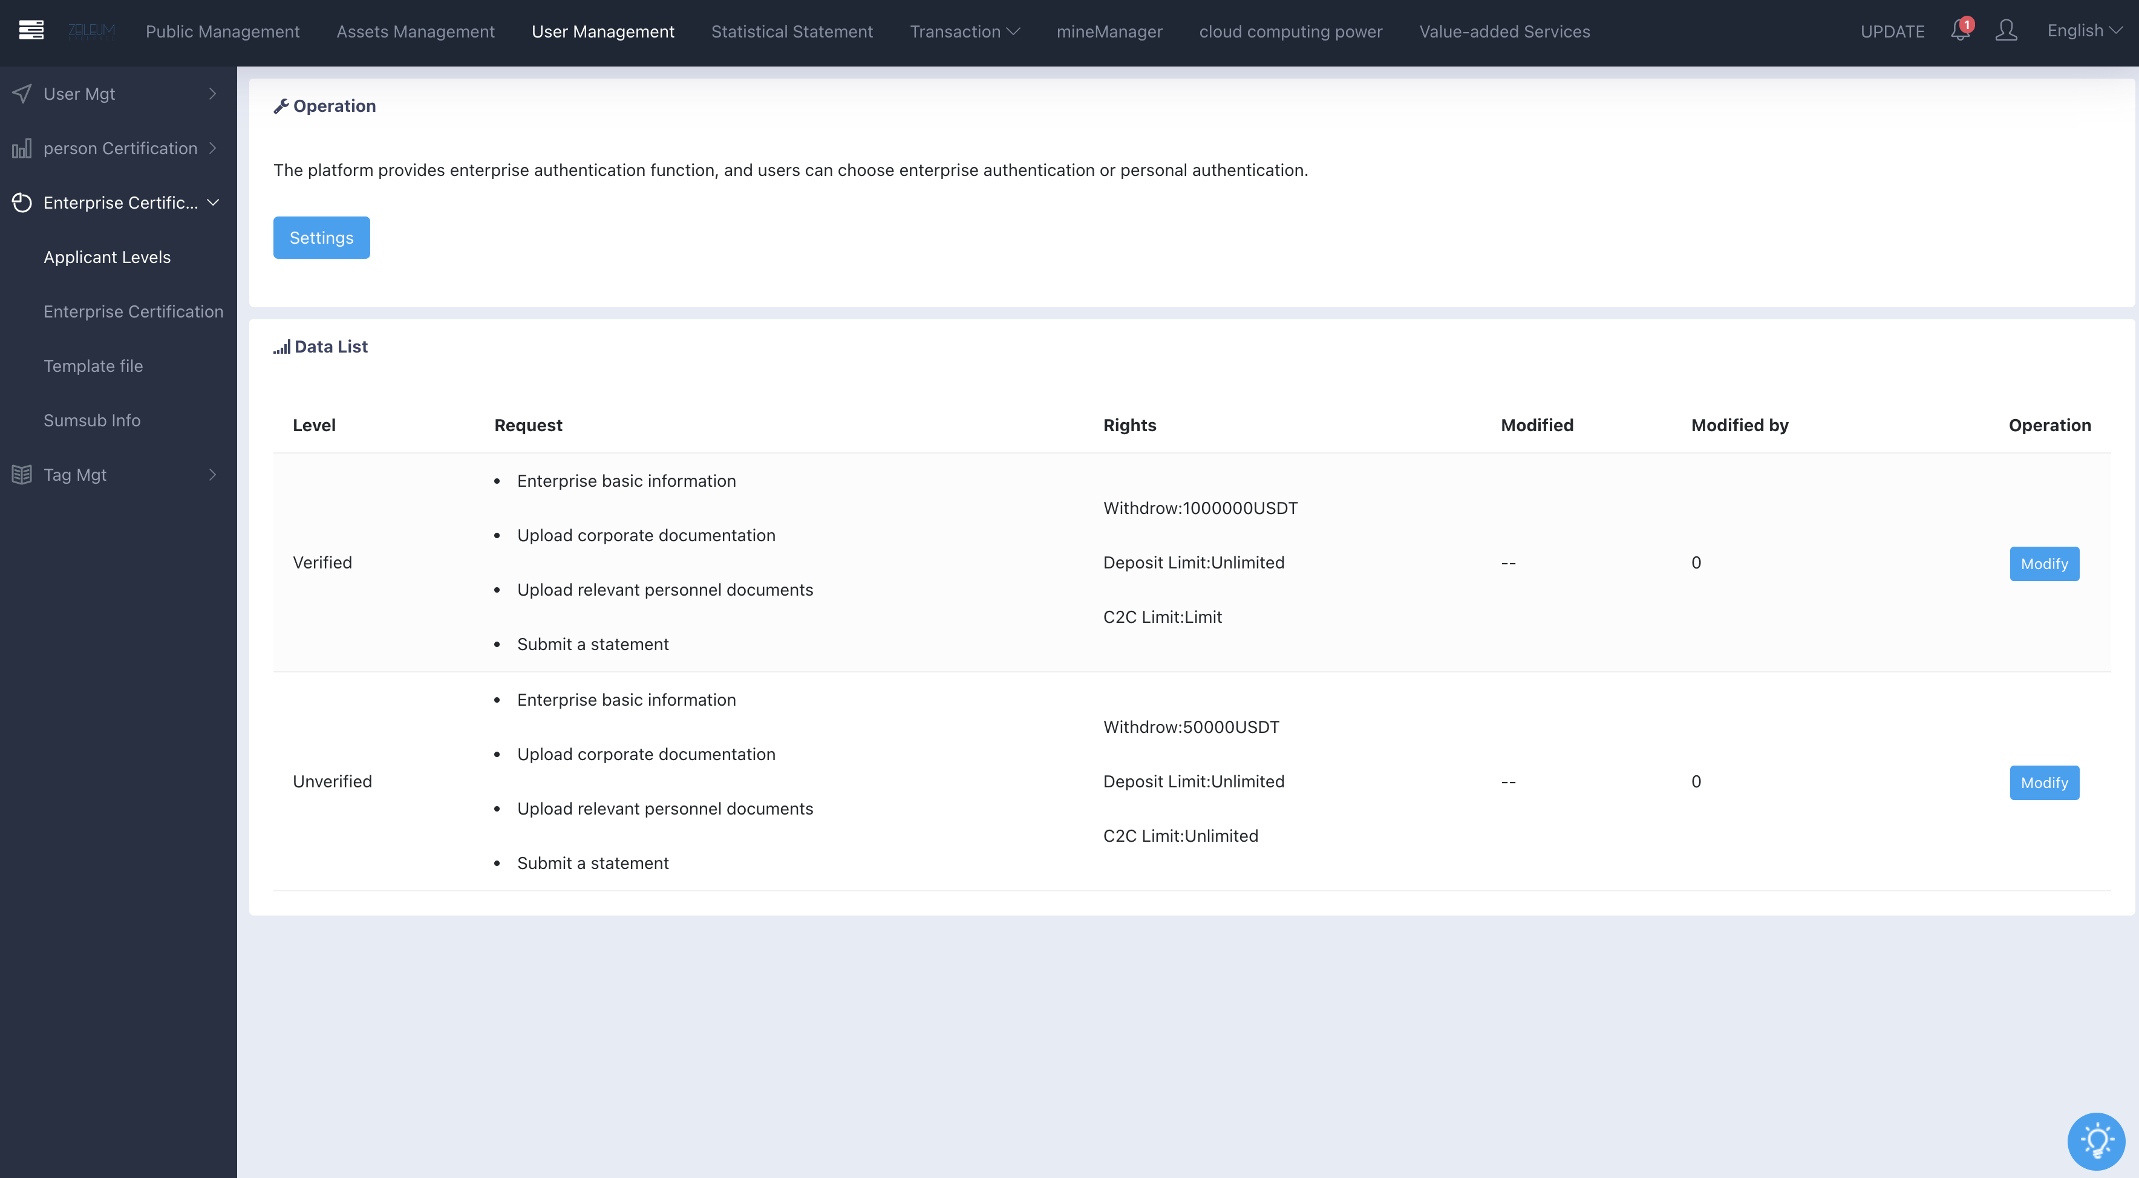Click Upload relevant personnel documents in Unverified row
2139x1178 pixels.
[665, 809]
